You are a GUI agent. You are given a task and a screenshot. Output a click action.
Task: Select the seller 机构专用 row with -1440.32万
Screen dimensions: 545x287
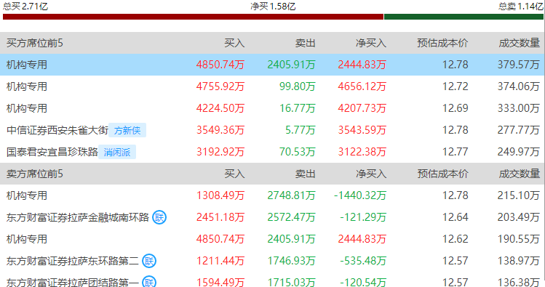tap(272, 195)
